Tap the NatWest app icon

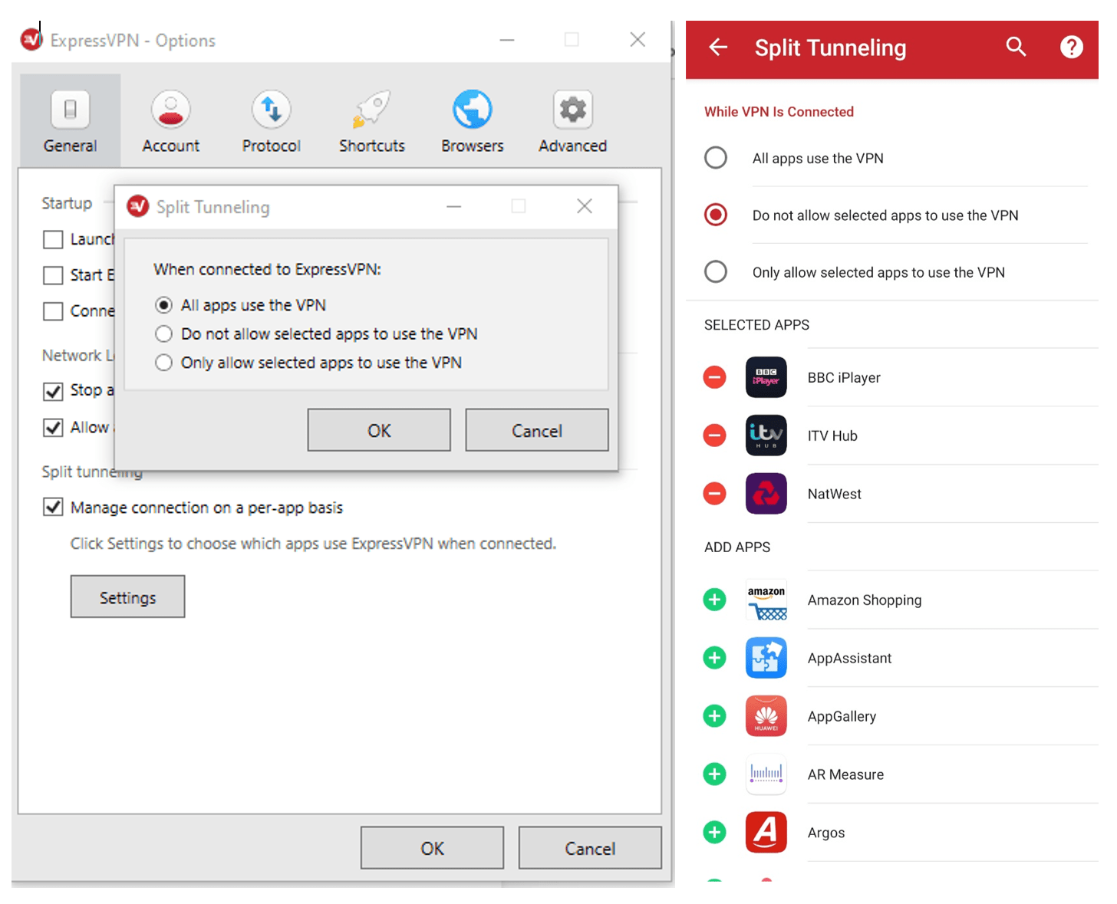tap(766, 494)
